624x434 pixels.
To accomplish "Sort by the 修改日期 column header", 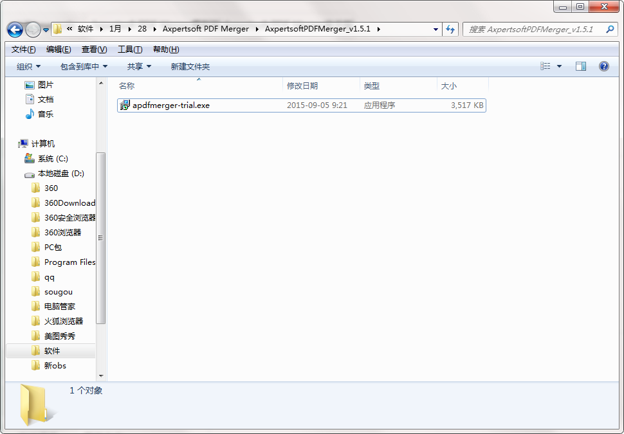I will coord(321,86).
